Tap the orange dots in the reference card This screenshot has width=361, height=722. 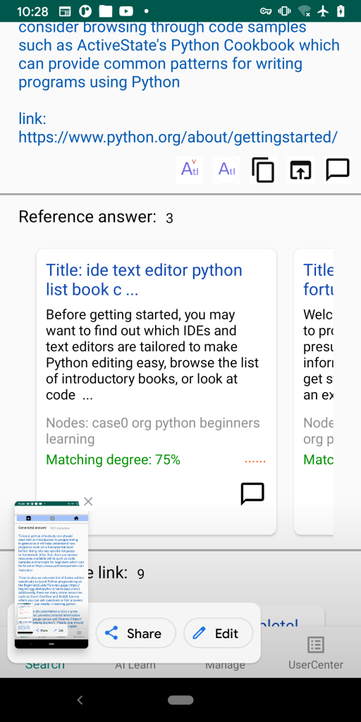click(x=255, y=460)
